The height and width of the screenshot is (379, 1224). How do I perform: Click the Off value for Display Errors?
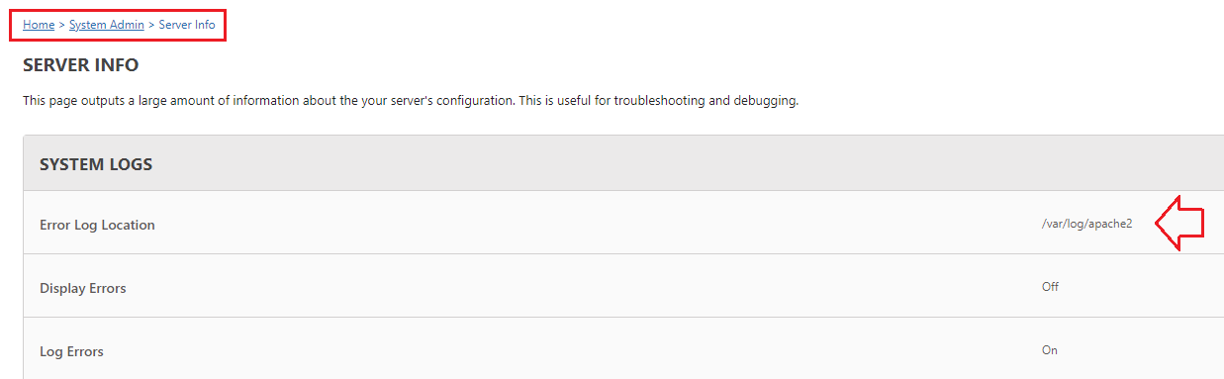(x=1050, y=286)
